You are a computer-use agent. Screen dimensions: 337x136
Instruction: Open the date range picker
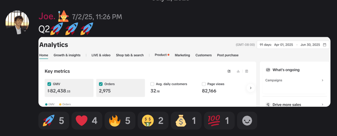(x=293, y=45)
